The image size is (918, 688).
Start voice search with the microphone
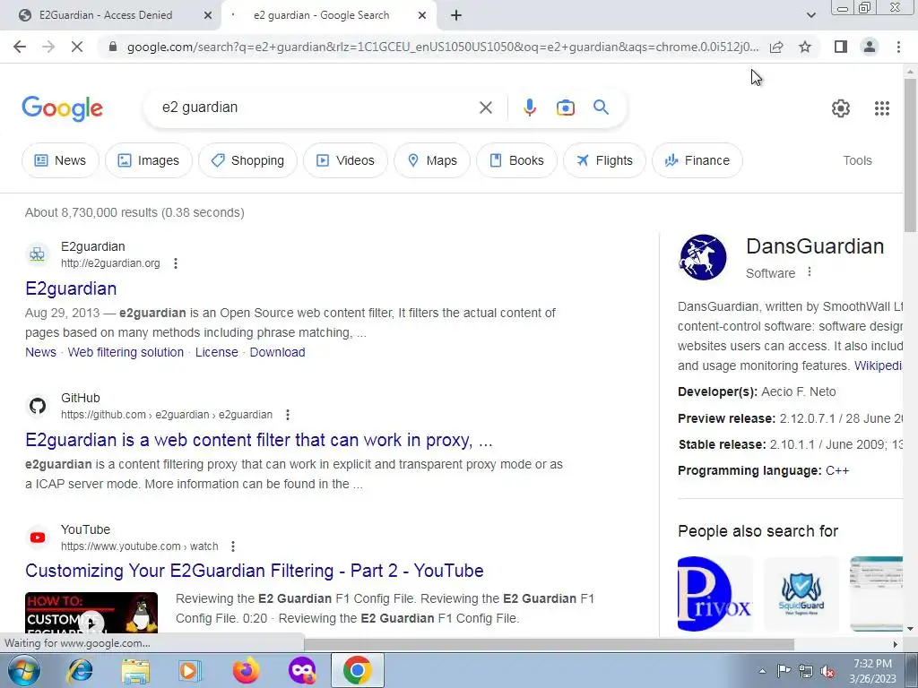[529, 107]
